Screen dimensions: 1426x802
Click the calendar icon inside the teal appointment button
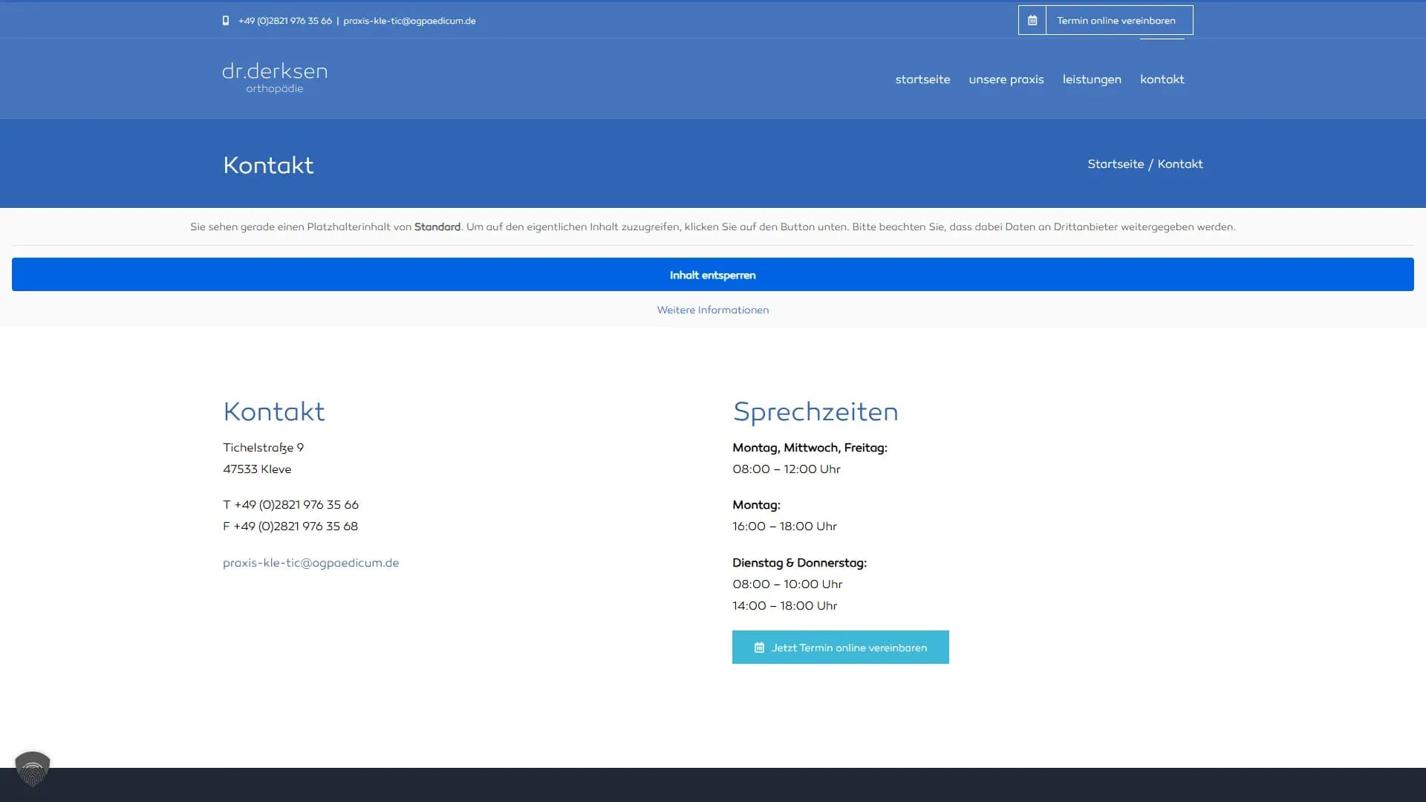click(x=759, y=647)
